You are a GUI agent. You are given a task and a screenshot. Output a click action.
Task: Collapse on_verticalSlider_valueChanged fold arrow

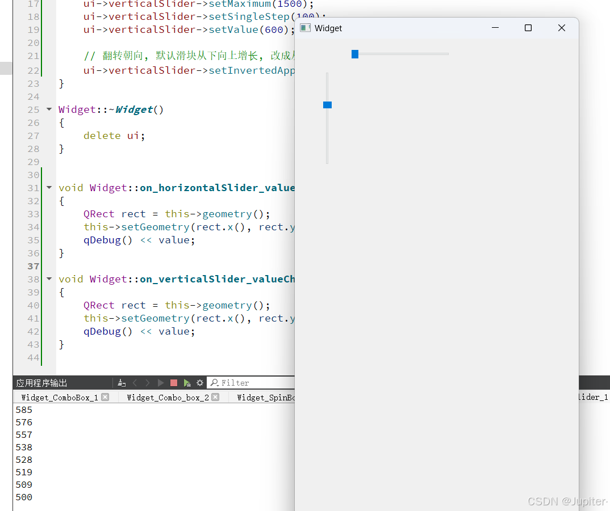click(x=49, y=278)
